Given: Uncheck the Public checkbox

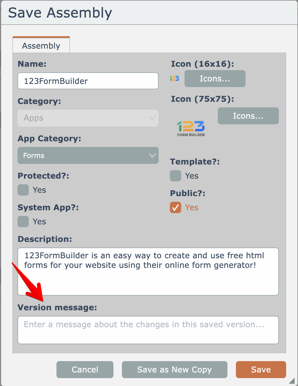Looking at the screenshot, I should pos(176,207).
